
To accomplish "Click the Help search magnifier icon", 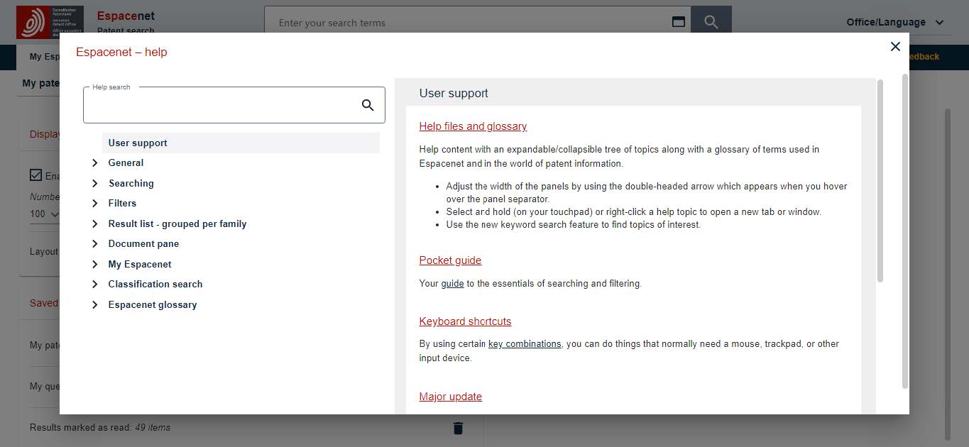I will pos(368,105).
